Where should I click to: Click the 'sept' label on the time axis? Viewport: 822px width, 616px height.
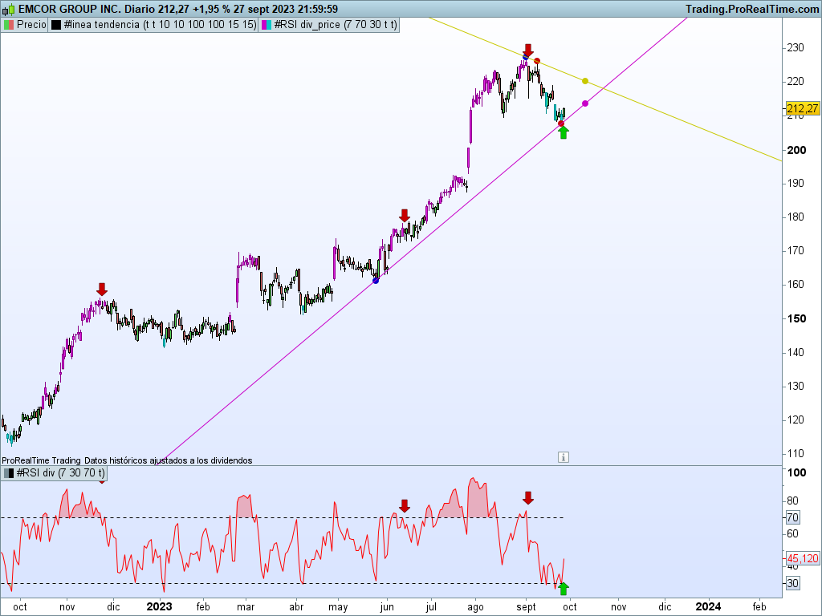pos(527,607)
